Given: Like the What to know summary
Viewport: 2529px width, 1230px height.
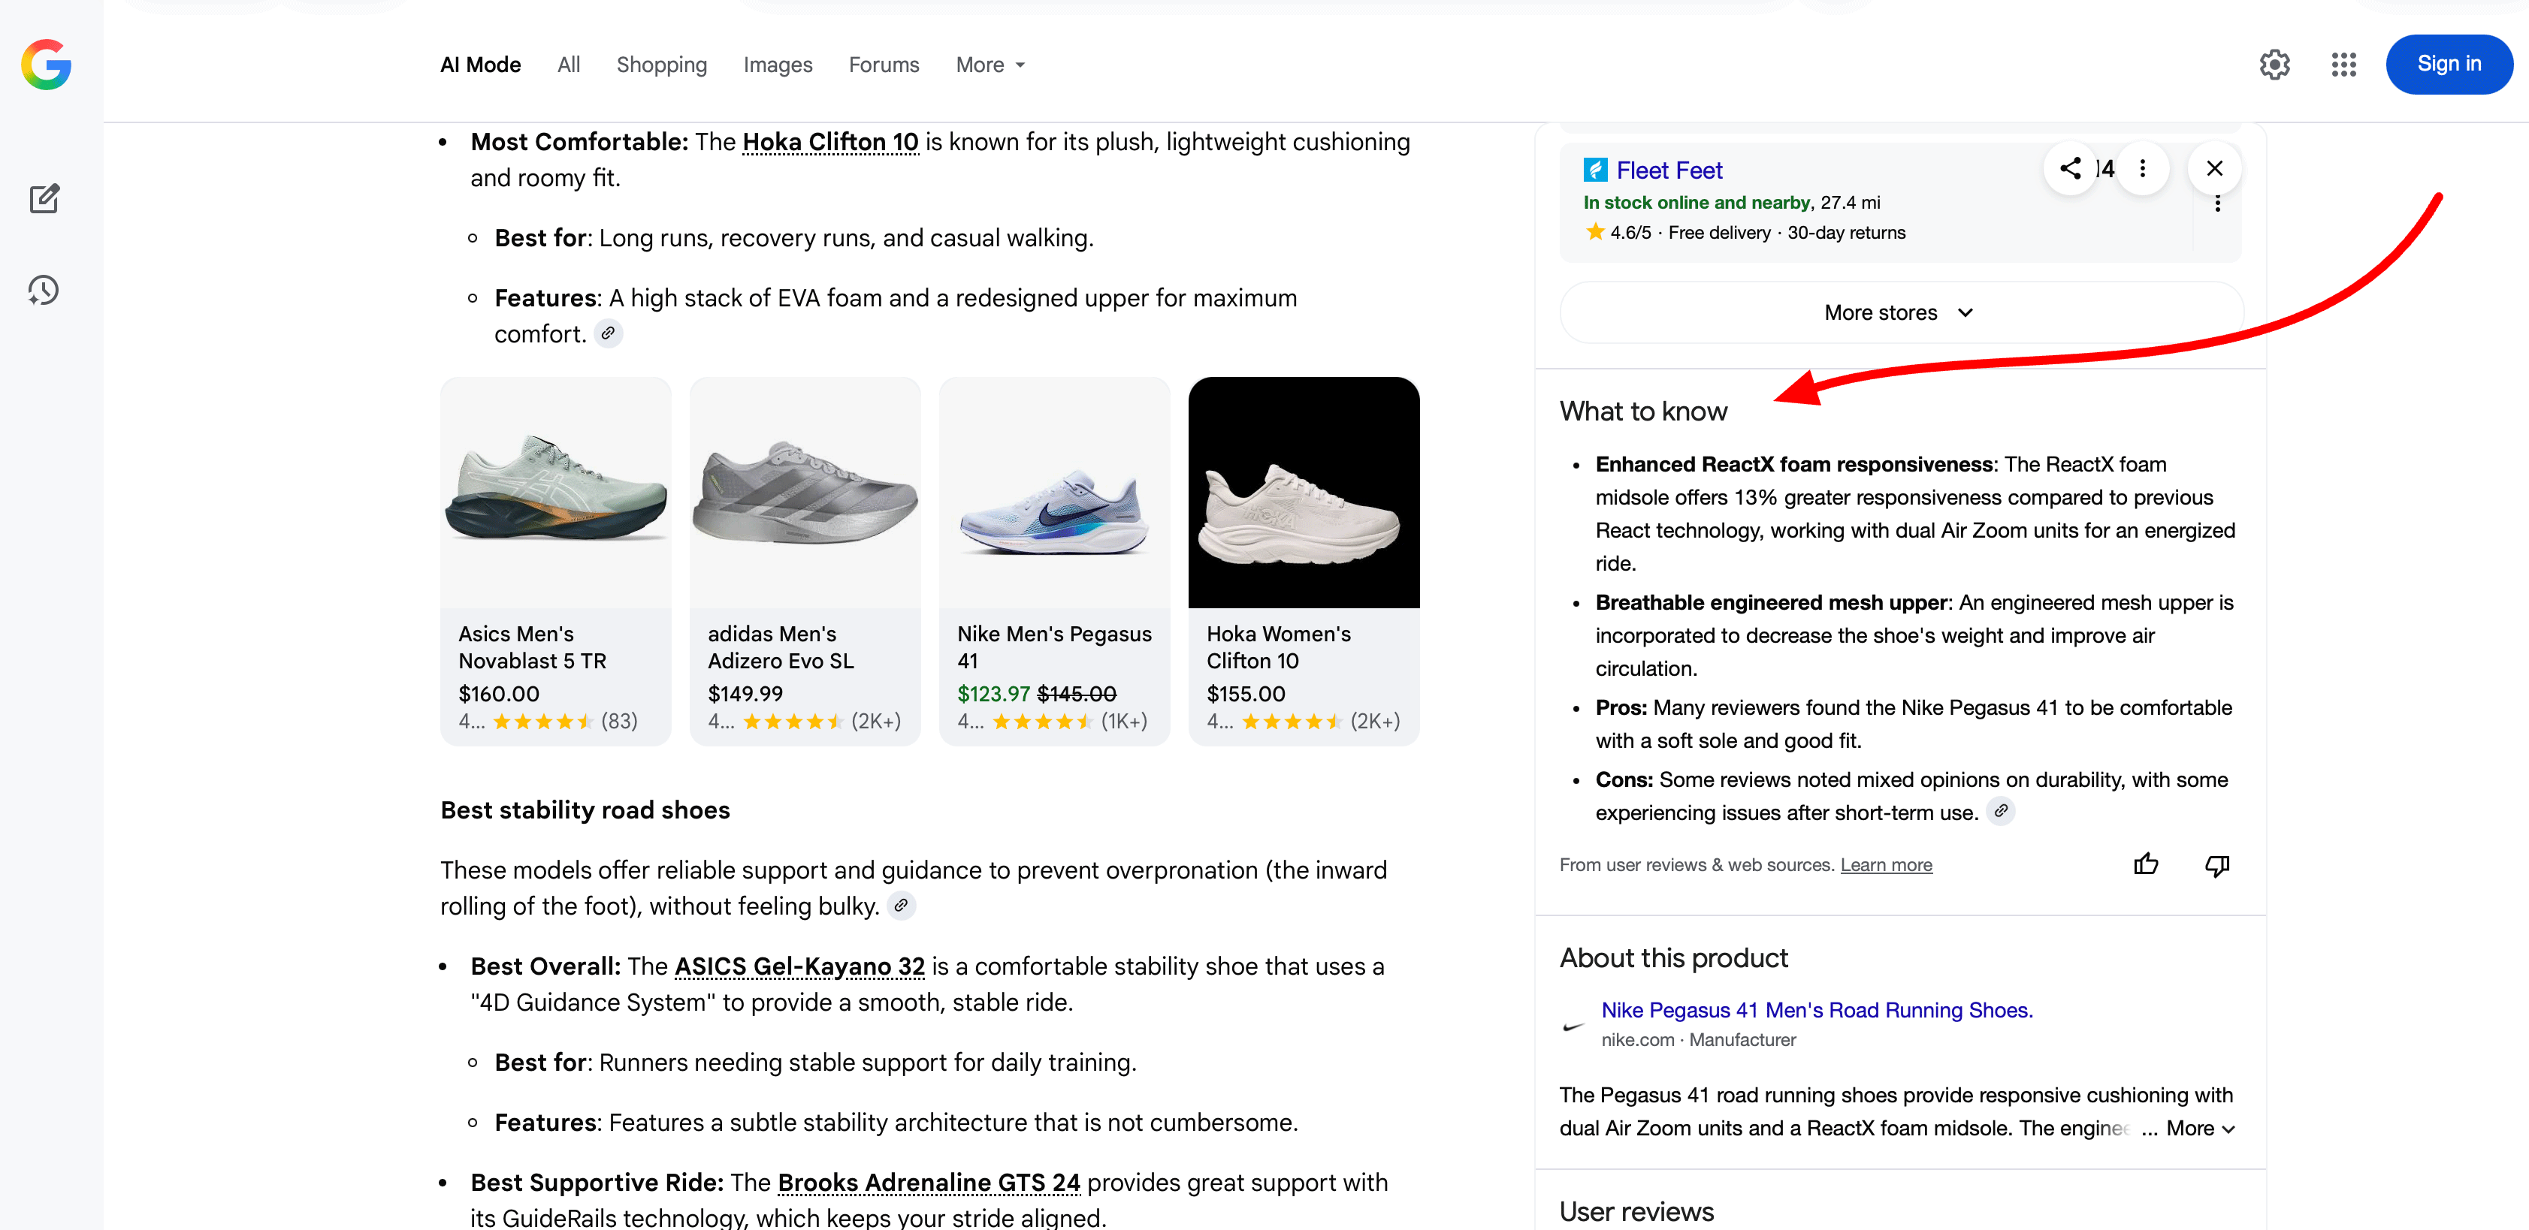Looking at the screenshot, I should tap(2146, 864).
